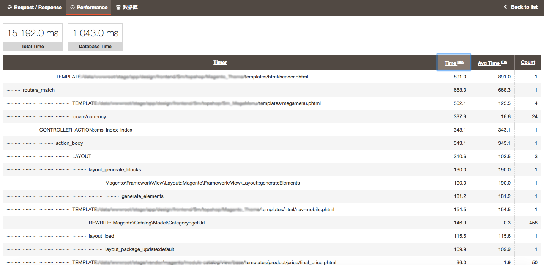544x265 pixels.
Task: Sort by the Count column header
Action: 528,63
